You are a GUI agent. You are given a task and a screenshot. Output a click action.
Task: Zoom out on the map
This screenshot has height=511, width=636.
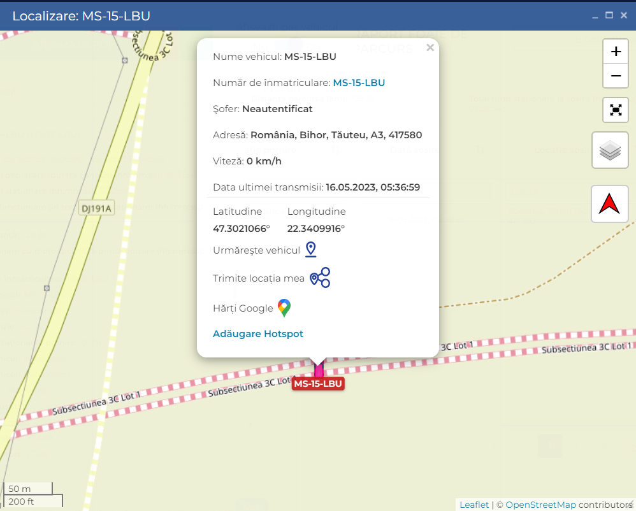point(616,76)
